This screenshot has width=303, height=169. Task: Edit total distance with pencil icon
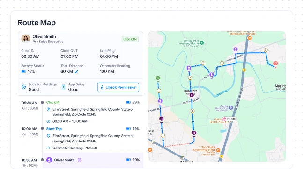point(76,72)
